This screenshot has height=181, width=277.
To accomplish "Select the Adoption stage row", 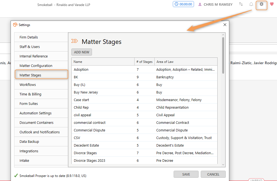I will pos(144,70).
